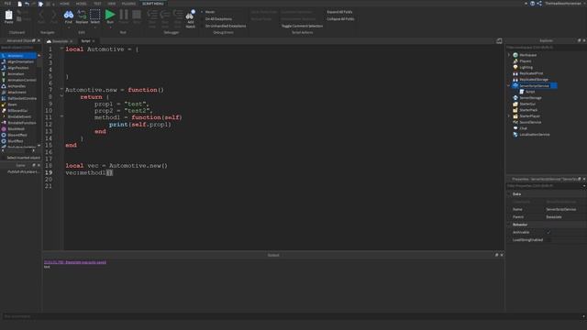Click the Step Over debugger icon
The height and width of the screenshot is (330, 587).
point(165,15)
